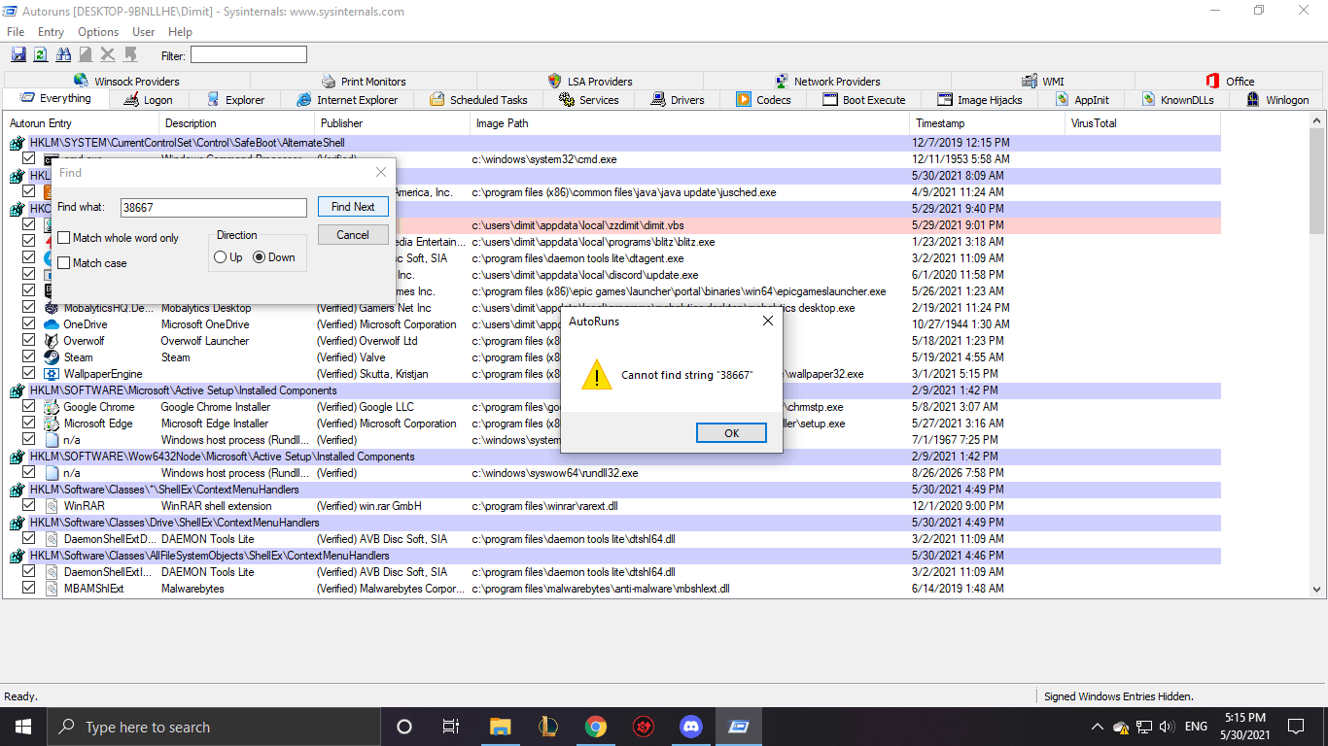This screenshot has height=746, width=1328.
Task: Uncheck the WallpaperEngine autorun entry
Action: tap(29, 374)
